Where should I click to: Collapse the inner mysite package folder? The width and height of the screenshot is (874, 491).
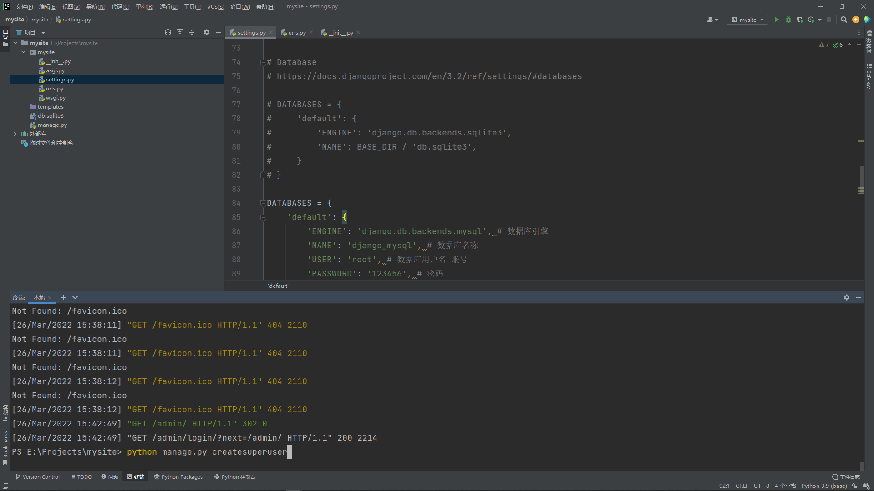click(x=24, y=52)
